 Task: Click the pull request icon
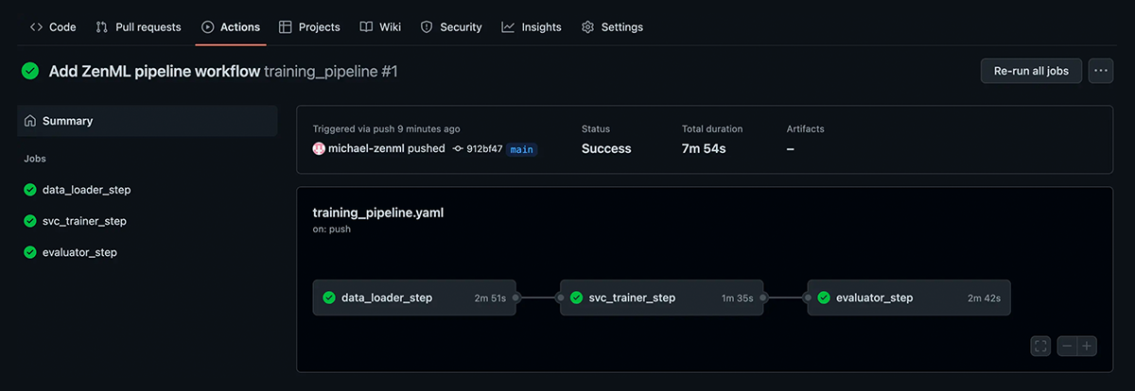[102, 27]
